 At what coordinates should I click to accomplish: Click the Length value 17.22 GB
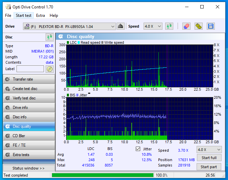(x=46, y=57)
